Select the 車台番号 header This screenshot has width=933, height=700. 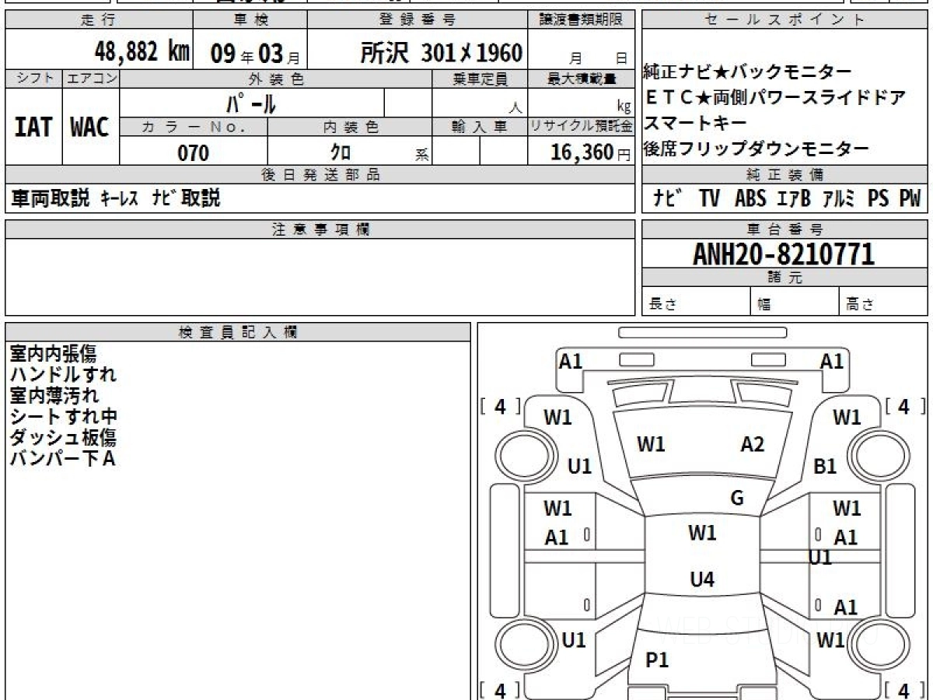[784, 229]
